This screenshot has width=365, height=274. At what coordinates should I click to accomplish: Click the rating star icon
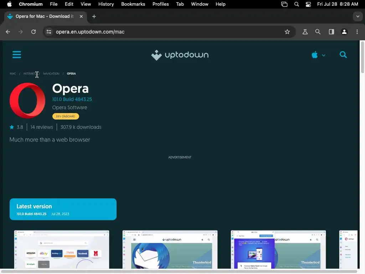[12, 127]
